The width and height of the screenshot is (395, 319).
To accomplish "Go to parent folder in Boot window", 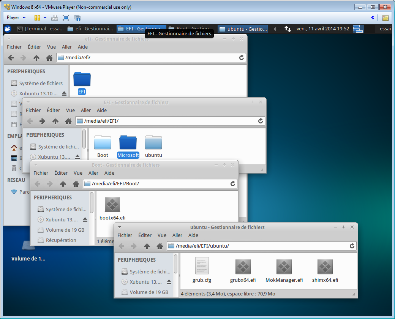I will tap(63, 184).
